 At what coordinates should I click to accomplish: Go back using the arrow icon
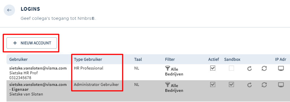tap(9, 10)
